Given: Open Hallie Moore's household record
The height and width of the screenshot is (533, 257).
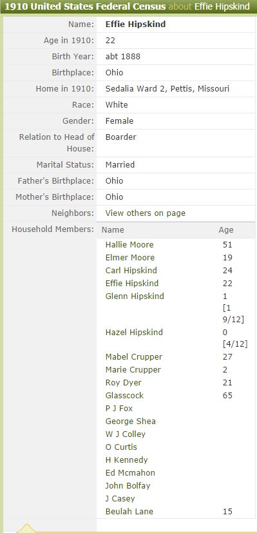Looking at the screenshot, I should pos(129,245).
